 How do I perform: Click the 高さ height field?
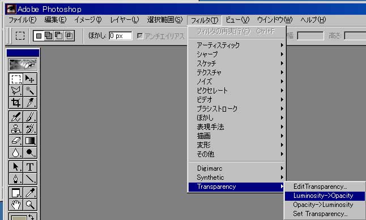point(355,36)
